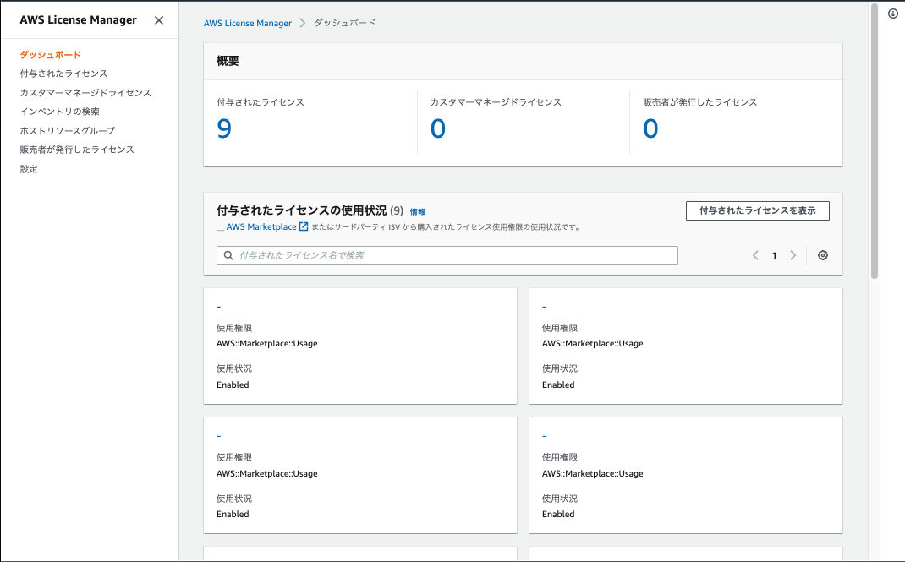Open the AWS Marketplace link
Screen dimensions: 905x562
coord(261,226)
